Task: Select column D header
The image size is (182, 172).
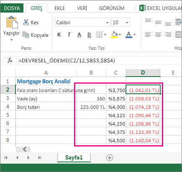Action: tap(143, 73)
